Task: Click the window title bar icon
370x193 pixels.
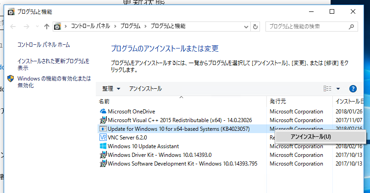Action: pos(11,12)
